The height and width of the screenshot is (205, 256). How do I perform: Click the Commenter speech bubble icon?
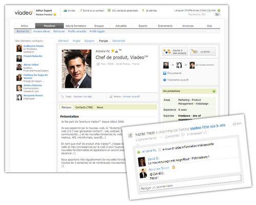click(x=183, y=135)
